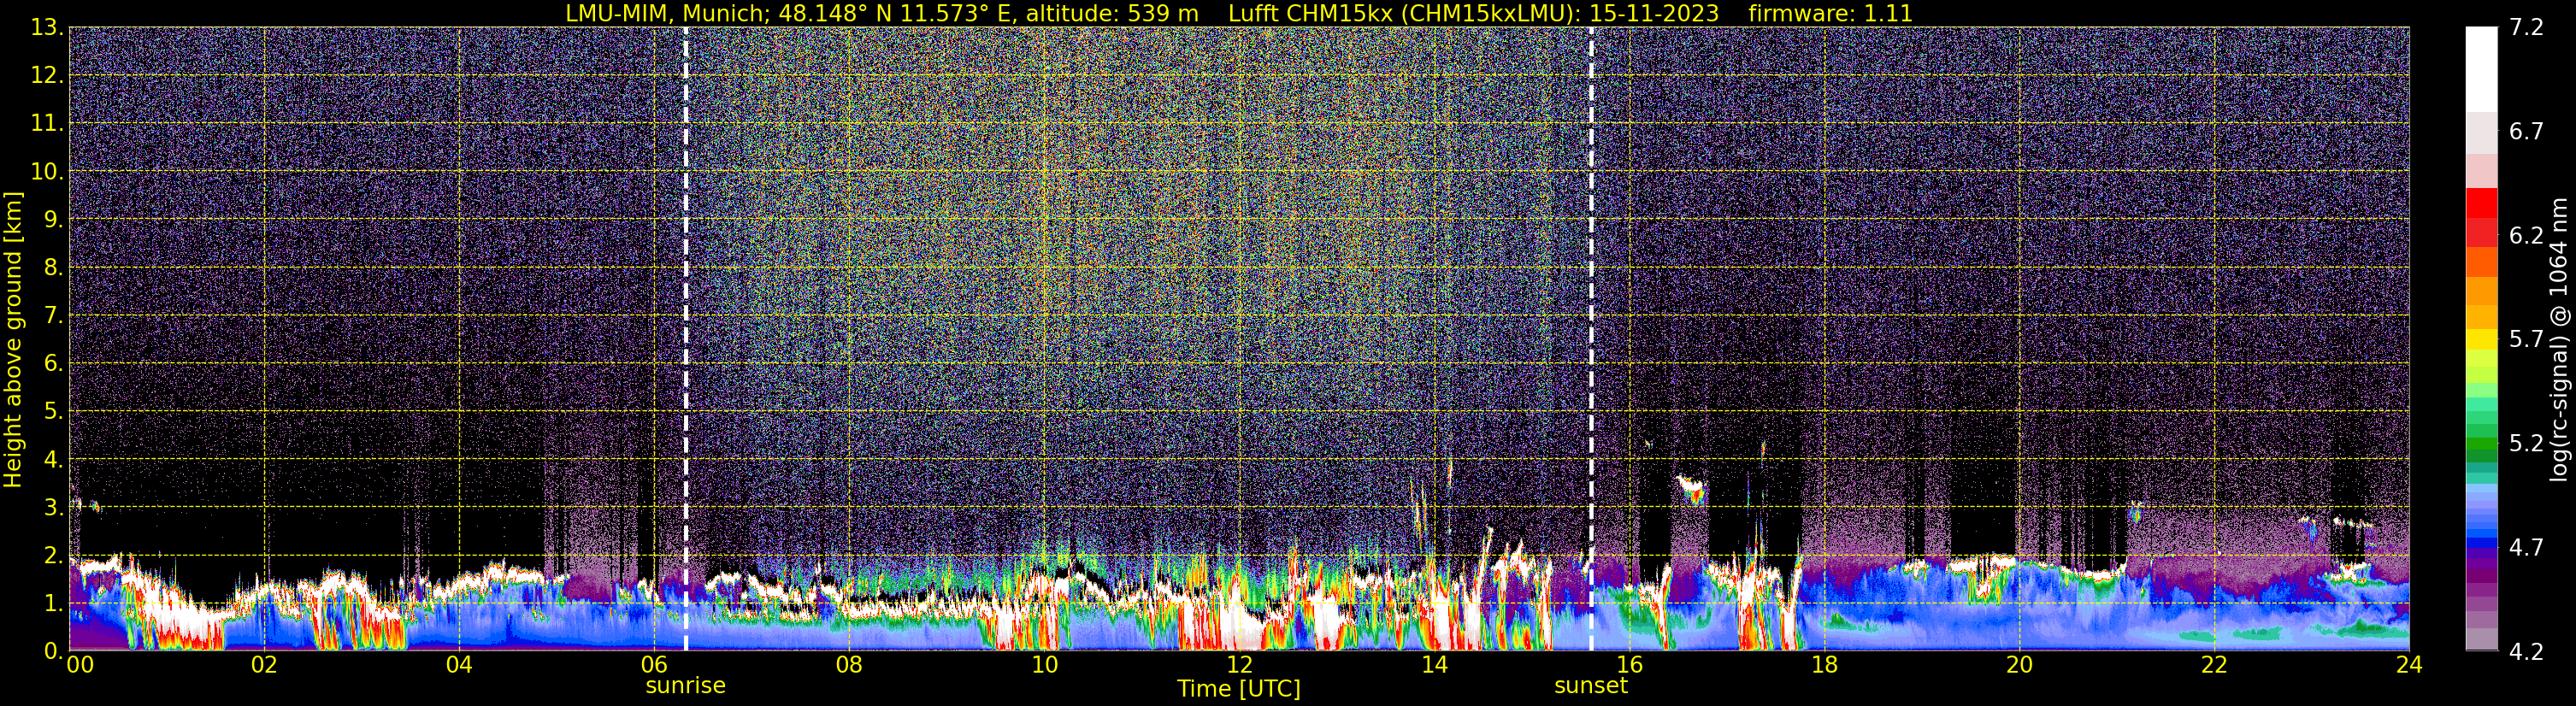Image resolution: width=2576 pixels, height=706 pixels.
Task: Click the colorbar label 6.7
Action: click(x=2526, y=131)
